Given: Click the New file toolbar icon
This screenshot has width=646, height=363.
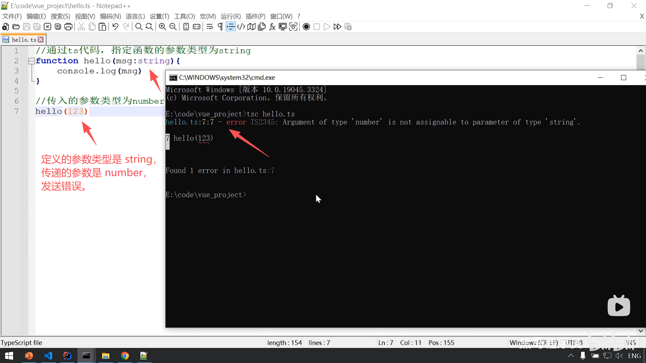Looking at the screenshot, I should (x=5, y=27).
